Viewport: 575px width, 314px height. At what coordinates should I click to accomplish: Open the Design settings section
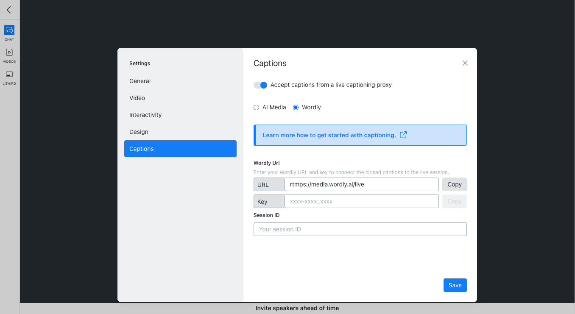click(x=139, y=132)
